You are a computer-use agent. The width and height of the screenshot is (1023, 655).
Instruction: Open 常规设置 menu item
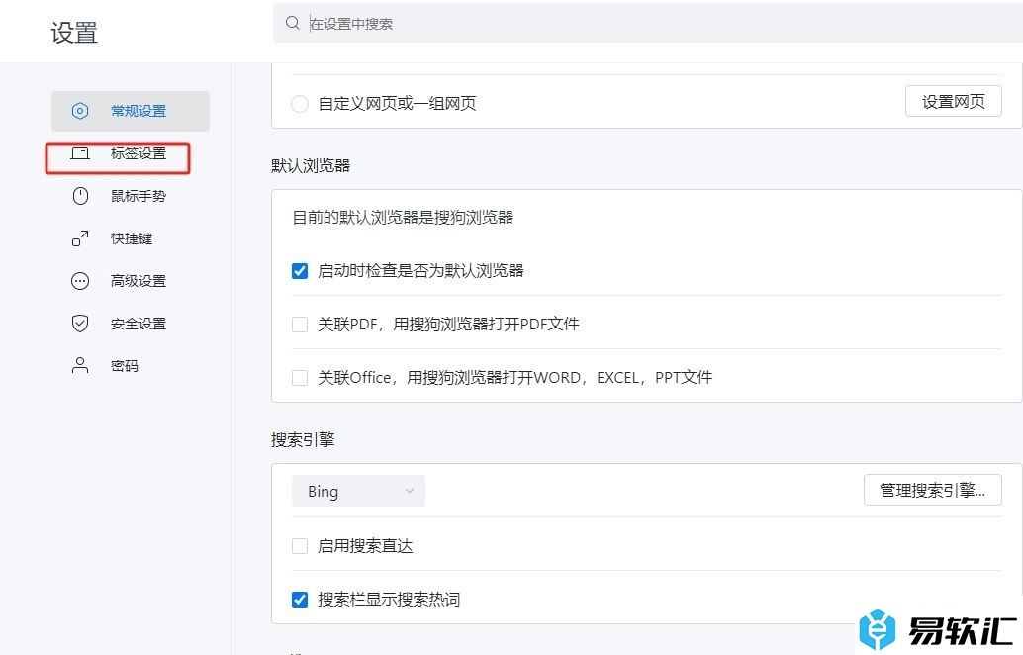[x=131, y=111]
